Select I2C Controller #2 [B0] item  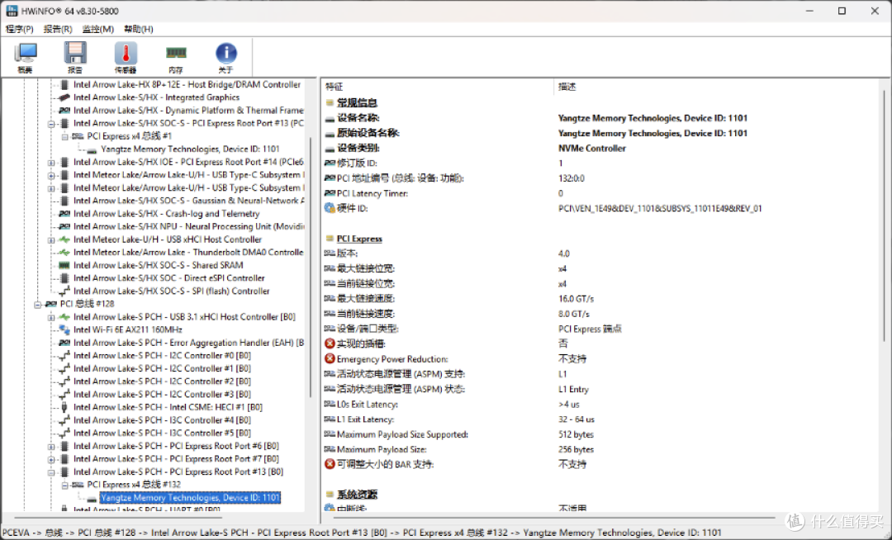click(162, 381)
